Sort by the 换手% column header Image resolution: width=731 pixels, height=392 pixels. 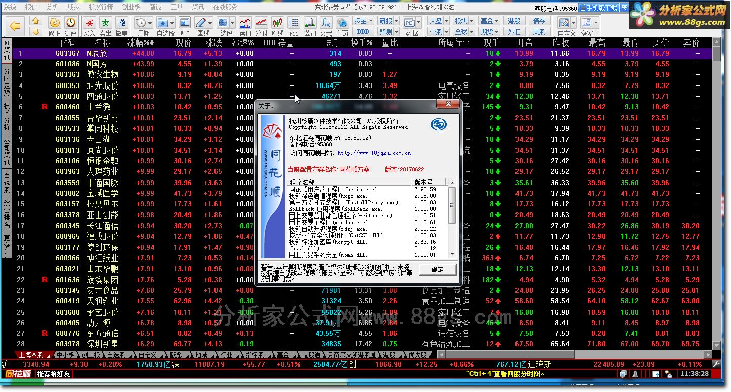pos(361,43)
